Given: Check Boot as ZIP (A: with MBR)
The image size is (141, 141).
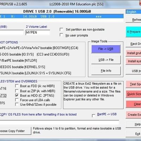Looking at the screenshot, I should click(17, 91).
